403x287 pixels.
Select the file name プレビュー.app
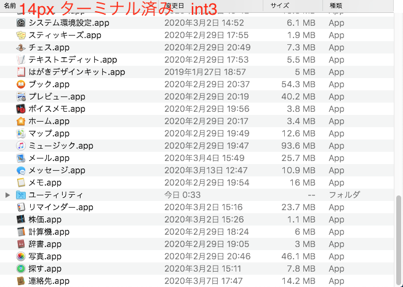pyautogui.click(x=57, y=96)
